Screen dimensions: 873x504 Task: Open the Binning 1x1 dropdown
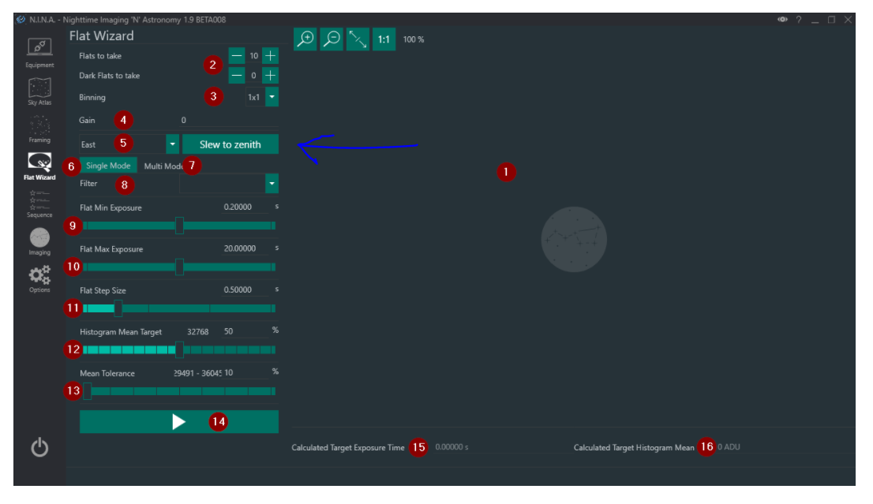point(272,97)
